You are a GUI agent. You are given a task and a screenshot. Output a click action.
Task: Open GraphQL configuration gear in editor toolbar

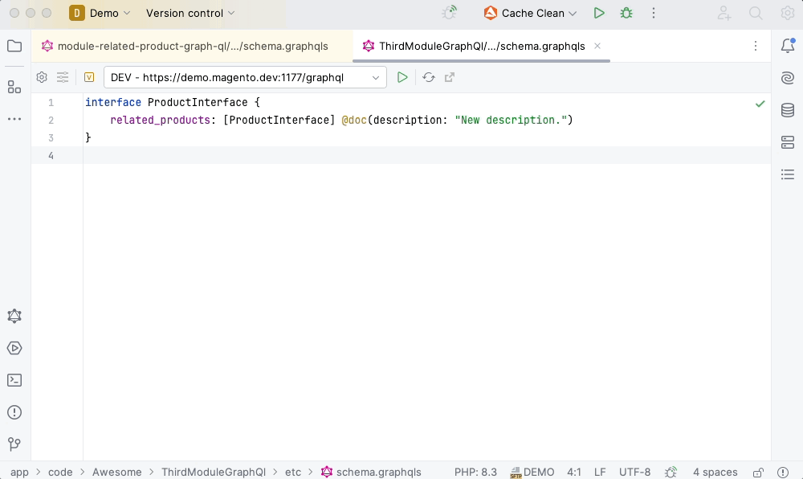click(x=42, y=77)
